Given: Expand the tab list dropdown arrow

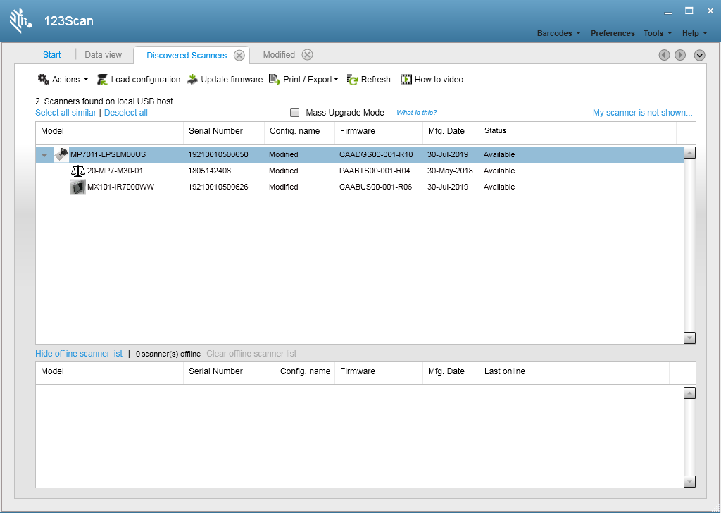Looking at the screenshot, I should coord(699,55).
